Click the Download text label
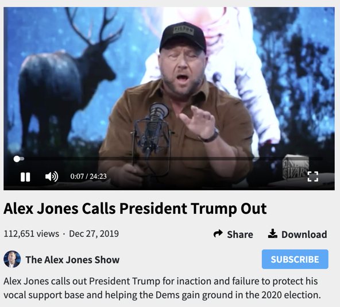Screen dimensions: 340x307 pos(304,235)
